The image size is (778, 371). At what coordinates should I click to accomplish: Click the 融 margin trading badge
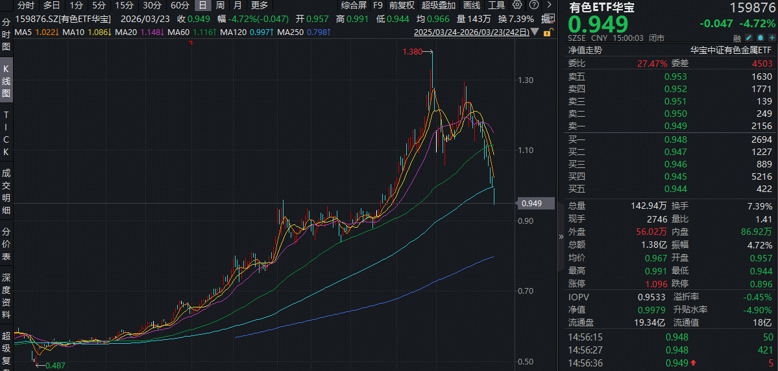click(737, 39)
